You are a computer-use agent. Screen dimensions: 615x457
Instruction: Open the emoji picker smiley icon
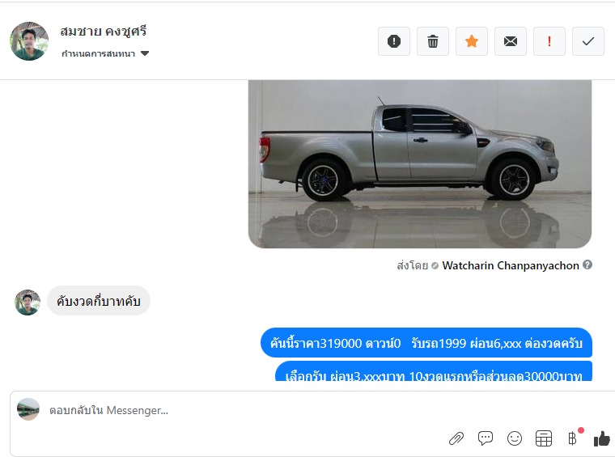point(514,438)
